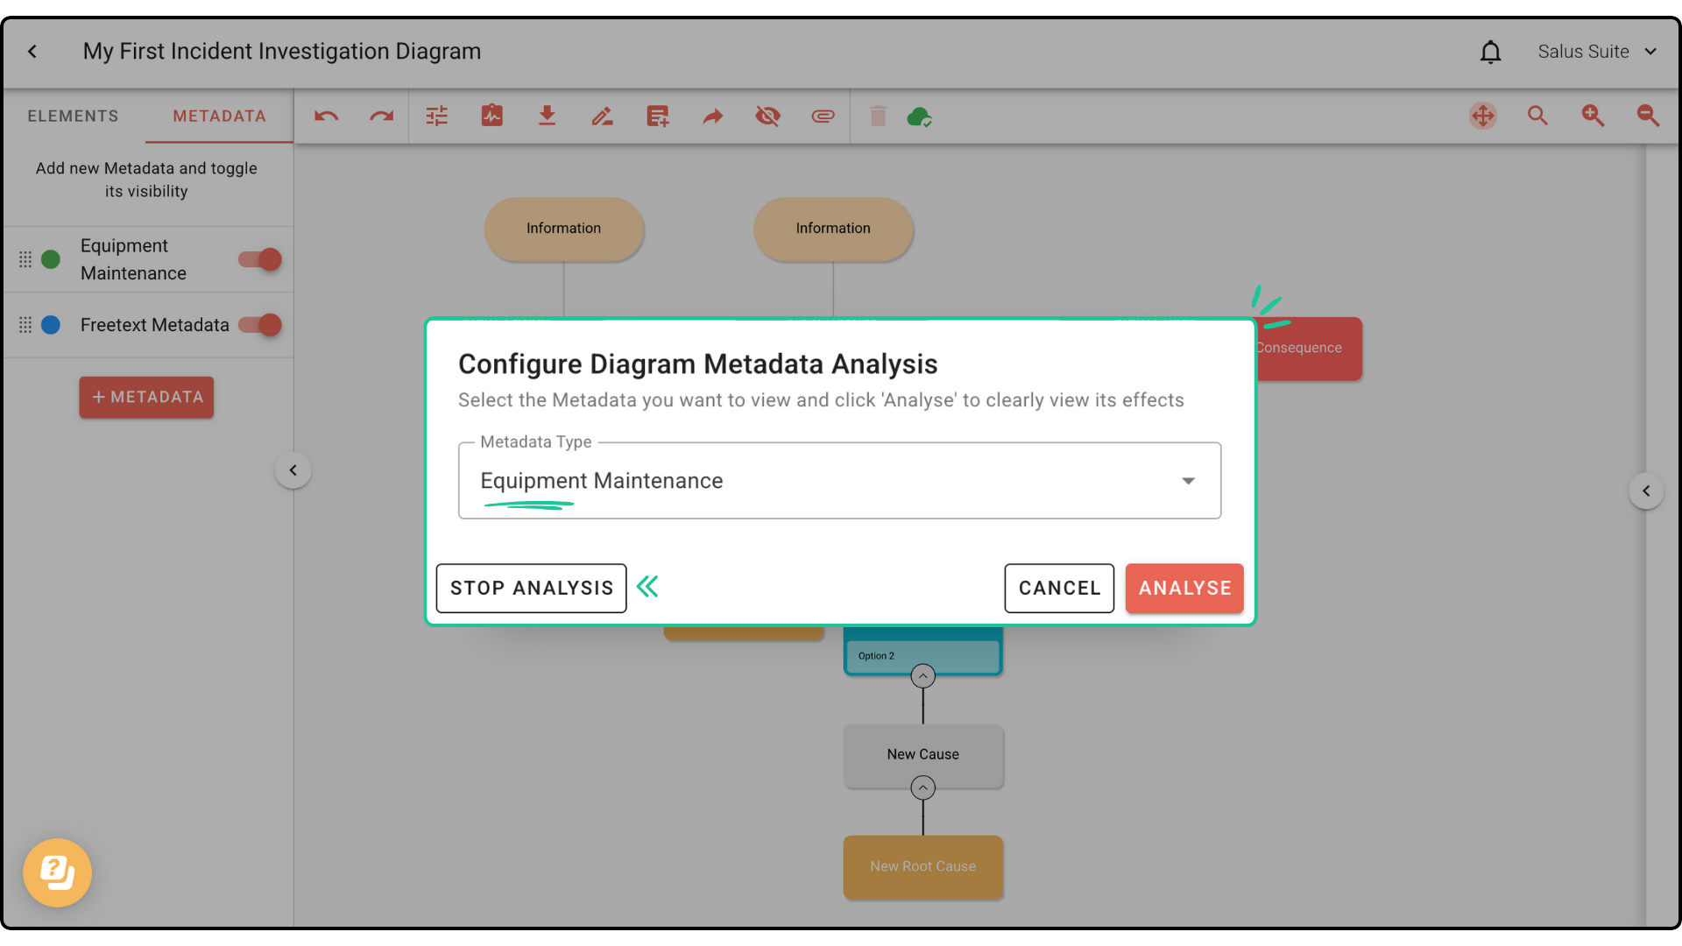The image size is (1682, 946).
Task: Open the notifications bell
Action: tap(1490, 53)
